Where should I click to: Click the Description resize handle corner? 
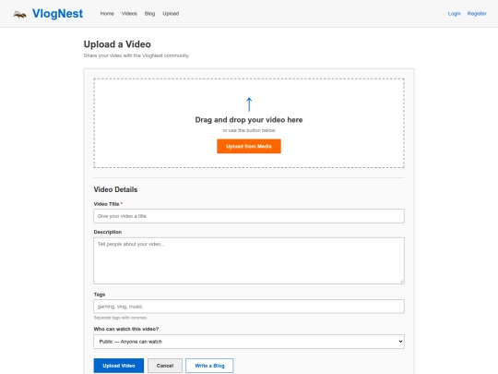(x=402, y=282)
